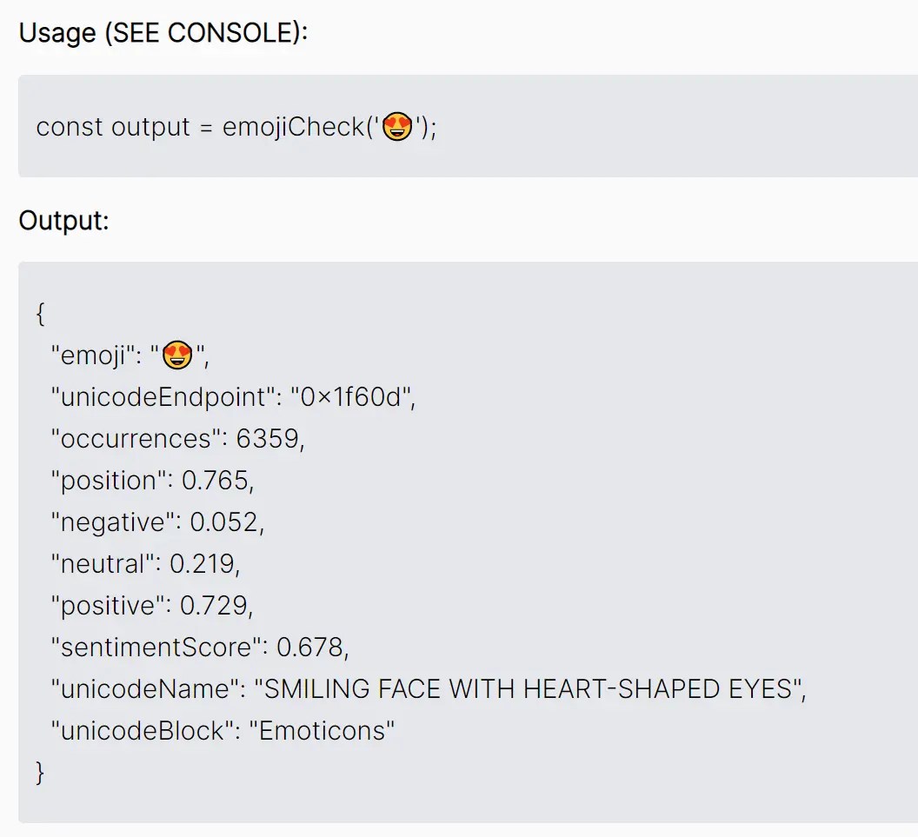Click the 'Usage (SEE CONSOLE):' heading
The width and height of the screenshot is (918, 837).
pyautogui.click(x=163, y=33)
